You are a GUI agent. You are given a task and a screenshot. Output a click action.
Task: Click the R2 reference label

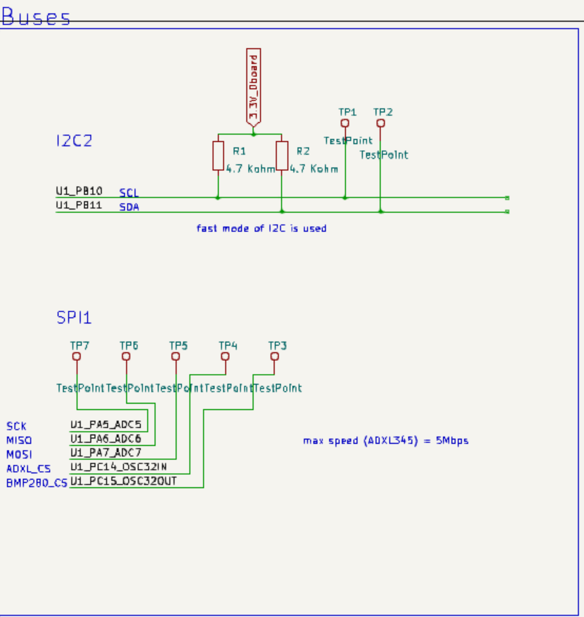click(x=303, y=151)
